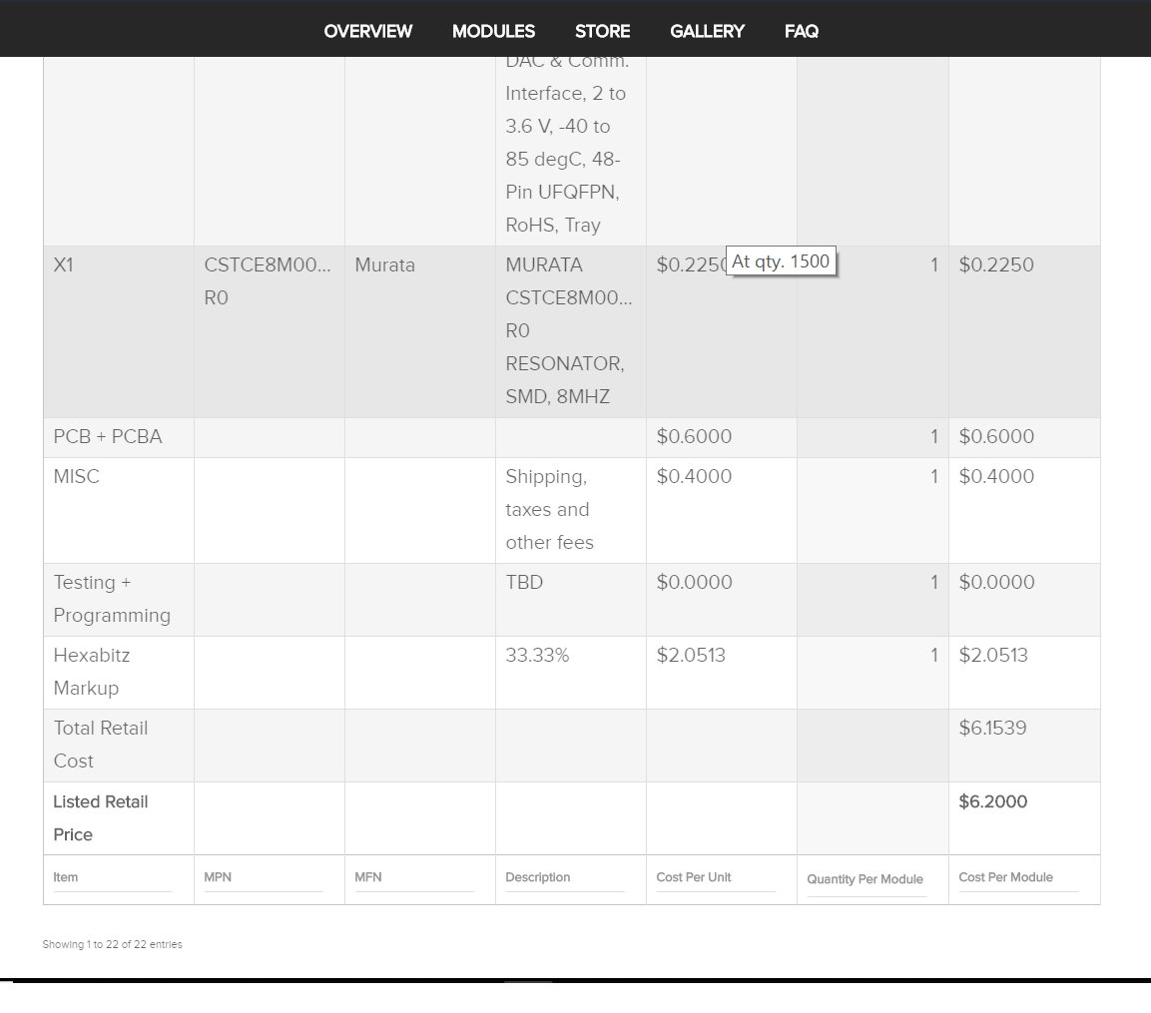The image size is (1151, 1013).
Task: Click PCB + PCBA cost per module $0.6000
Action: click(996, 437)
